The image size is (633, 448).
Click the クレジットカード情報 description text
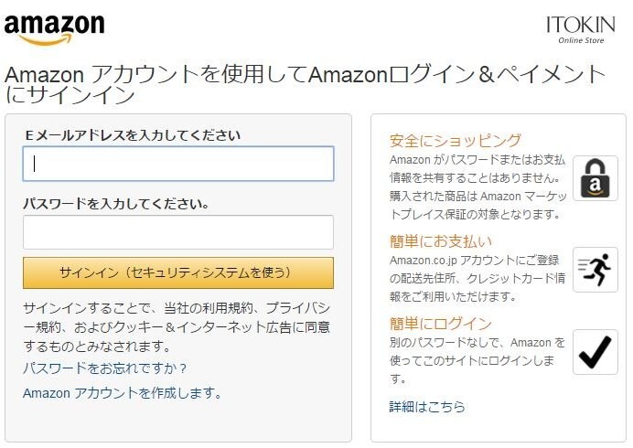pos(477,279)
